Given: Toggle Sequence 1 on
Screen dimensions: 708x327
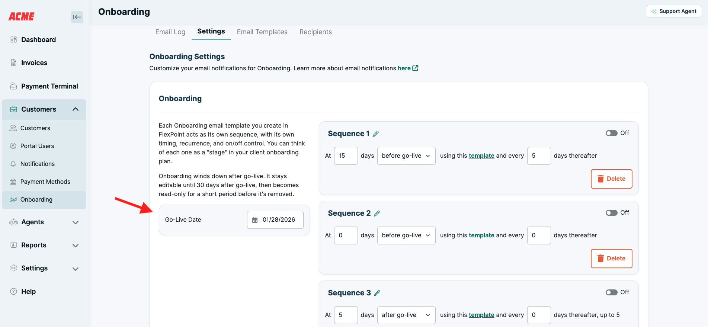Looking at the screenshot, I should pos(612,133).
